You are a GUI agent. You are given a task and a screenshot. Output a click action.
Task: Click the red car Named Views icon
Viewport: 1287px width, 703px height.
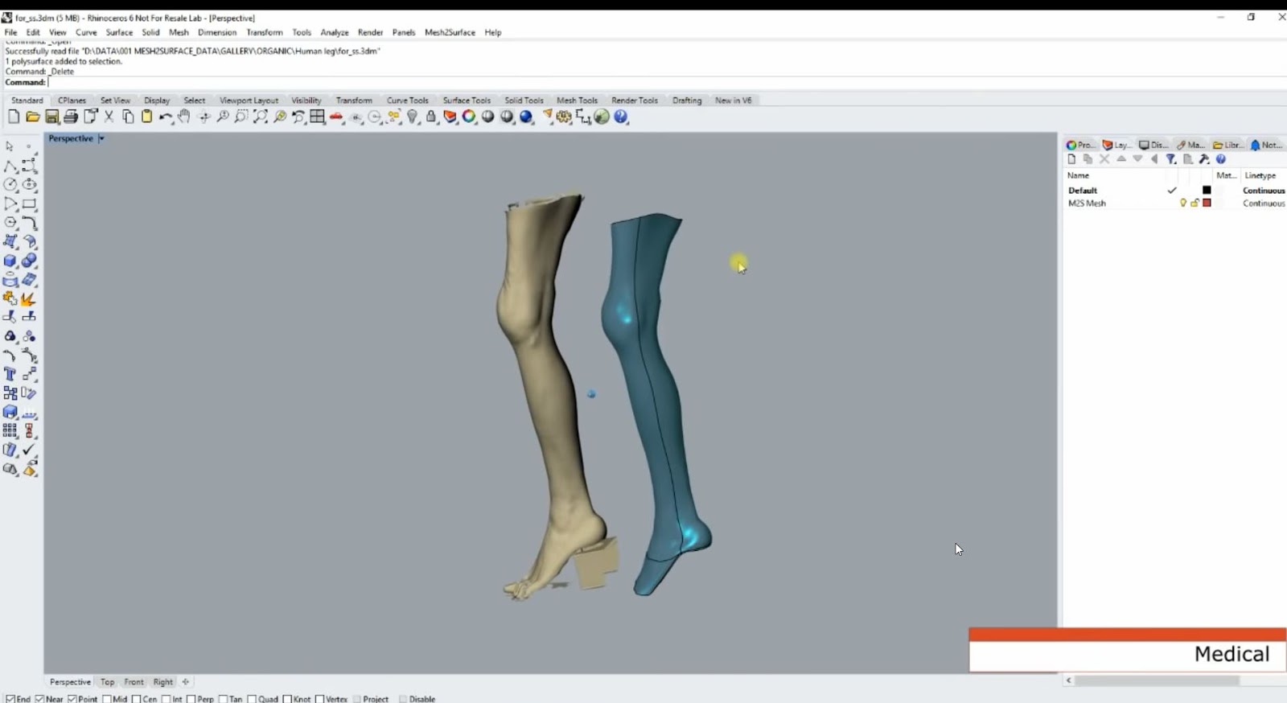(x=336, y=117)
